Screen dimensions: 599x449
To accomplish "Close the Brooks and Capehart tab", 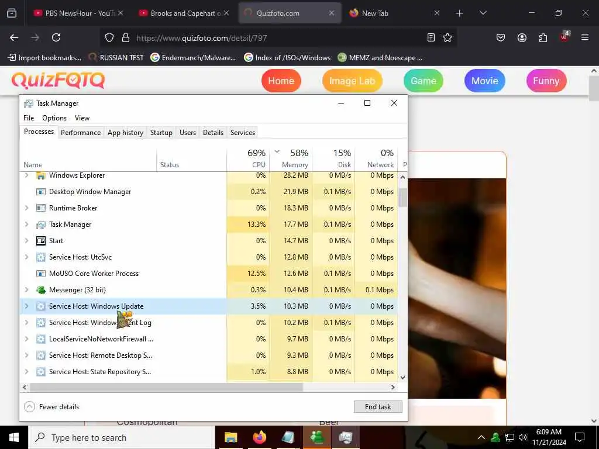I will click(x=226, y=13).
